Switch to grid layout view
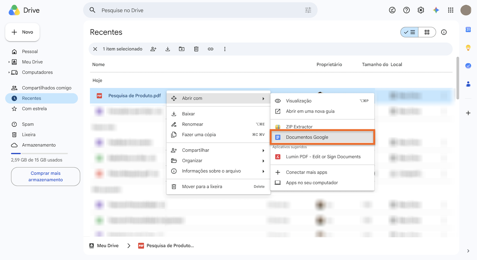Image resolution: width=477 pixels, height=260 pixels. point(427,32)
